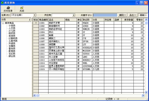Select row for 易中天品三国

[89, 54]
